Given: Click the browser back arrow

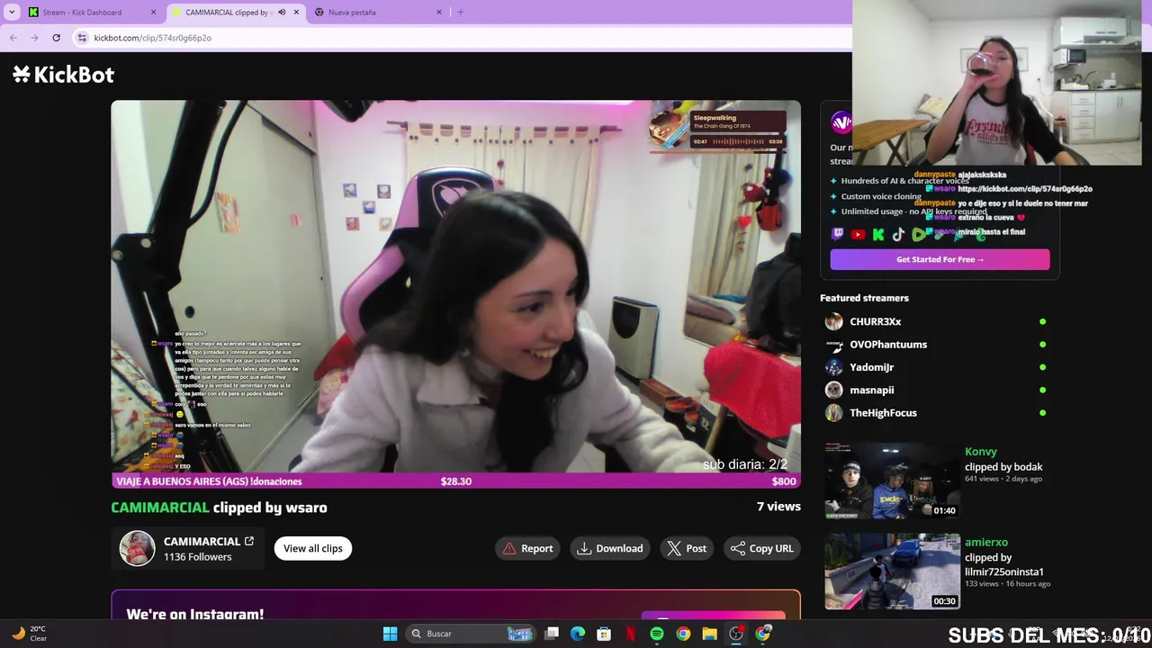Looking at the screenshot, I should 13,38.
